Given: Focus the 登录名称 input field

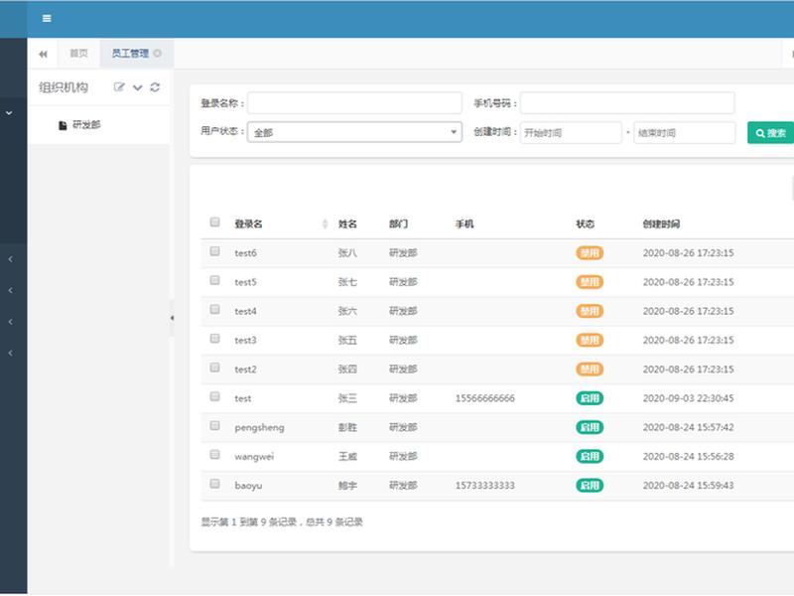Looking at the screenshot, I should (354, 103).
